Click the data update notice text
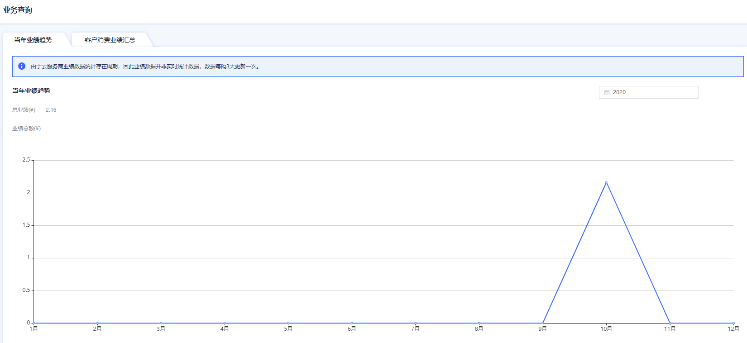The image size is (747, 343). [x=145, y=67]
